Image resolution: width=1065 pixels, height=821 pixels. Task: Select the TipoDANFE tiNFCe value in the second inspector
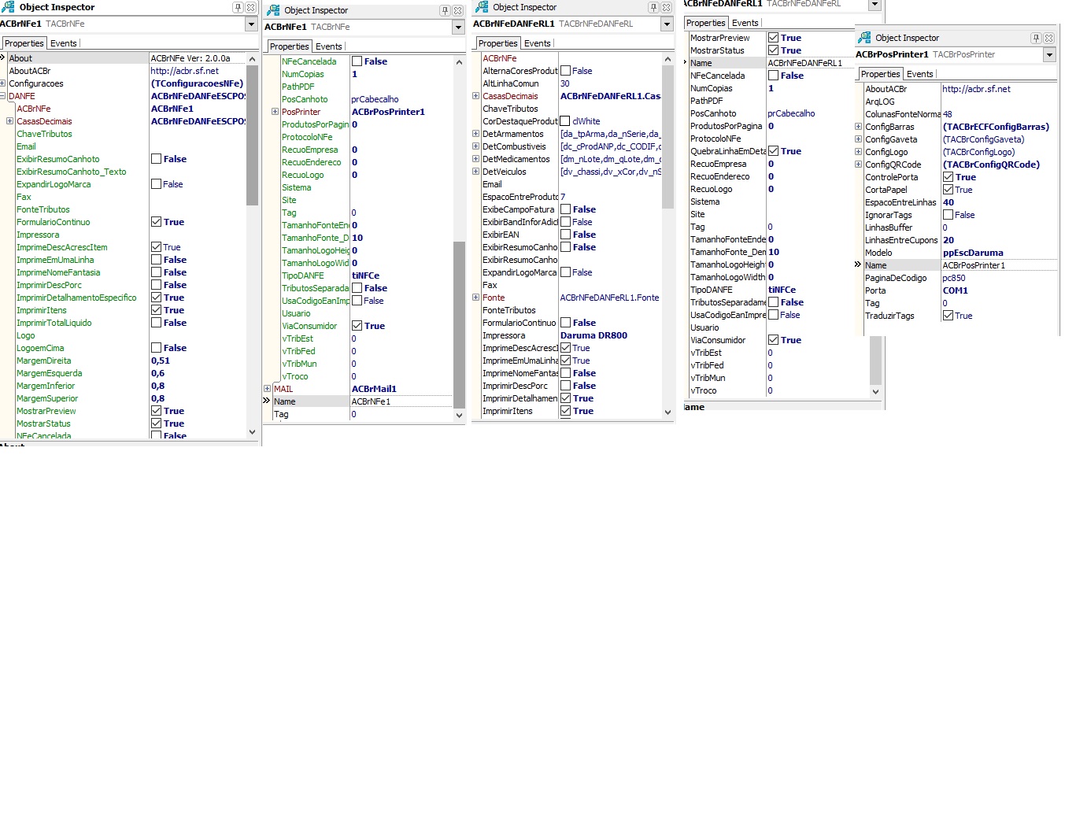click(365, 276)
